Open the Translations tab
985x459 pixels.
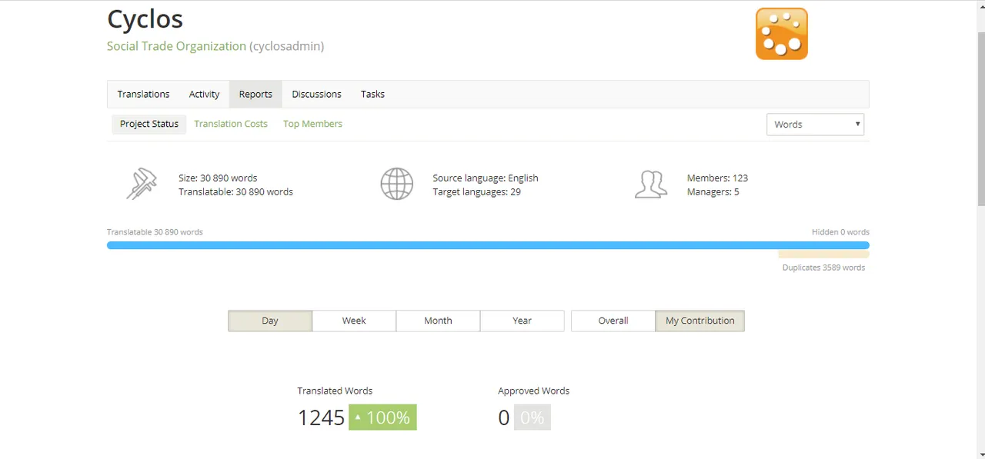click(143, 94)
